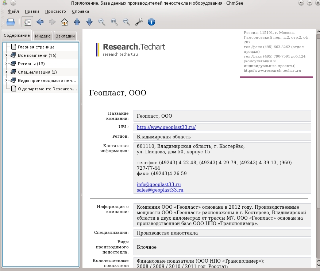
Task: Open О департаменте Research... page
Action: coord(47,89)
